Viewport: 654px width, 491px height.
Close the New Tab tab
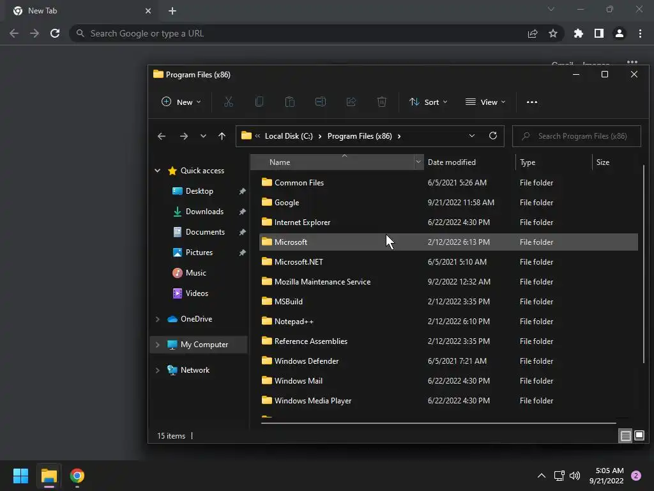pyautogui.click(x=148, y=11)
